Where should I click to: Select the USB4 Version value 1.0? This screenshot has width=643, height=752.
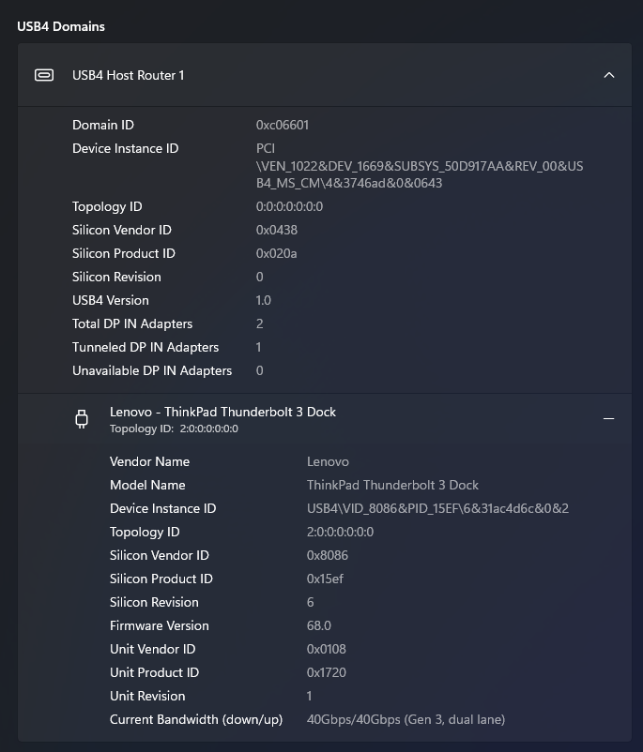point(264,300)
